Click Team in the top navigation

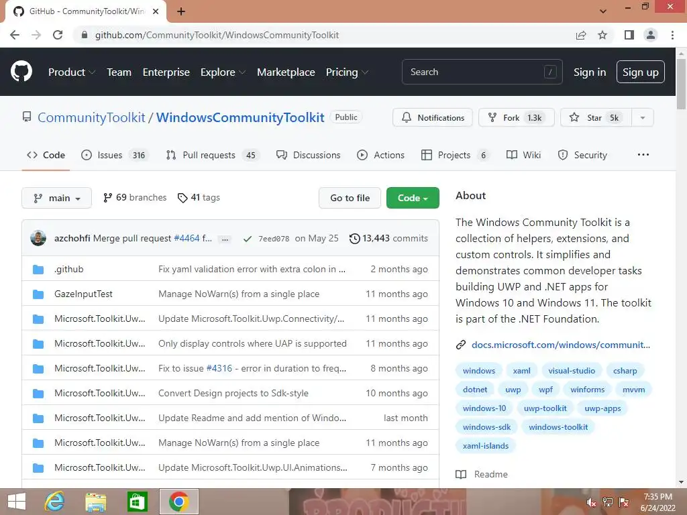[119, 72]
